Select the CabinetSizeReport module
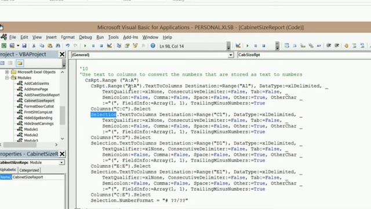This screenshot has width=371, height=209. pos(39,100)
